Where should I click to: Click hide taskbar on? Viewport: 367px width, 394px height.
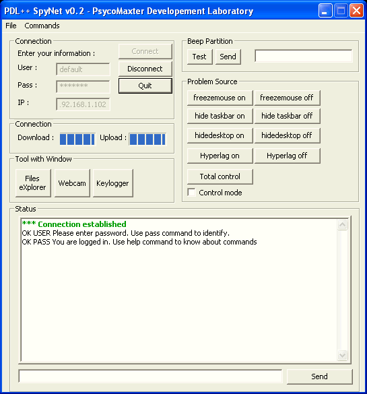pos(220,116)
